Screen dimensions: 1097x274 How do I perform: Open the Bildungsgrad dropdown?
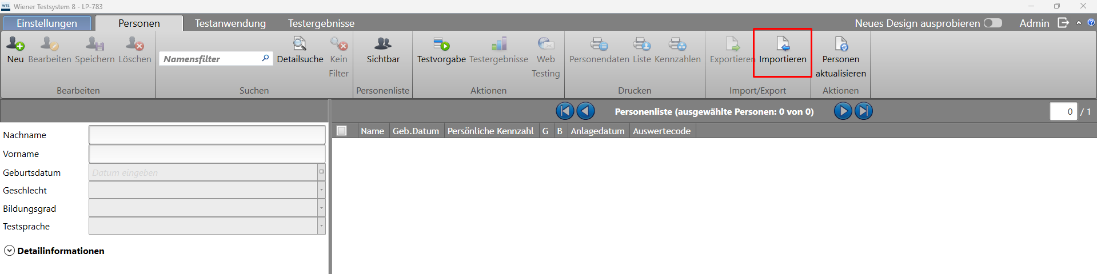point(321,208)
